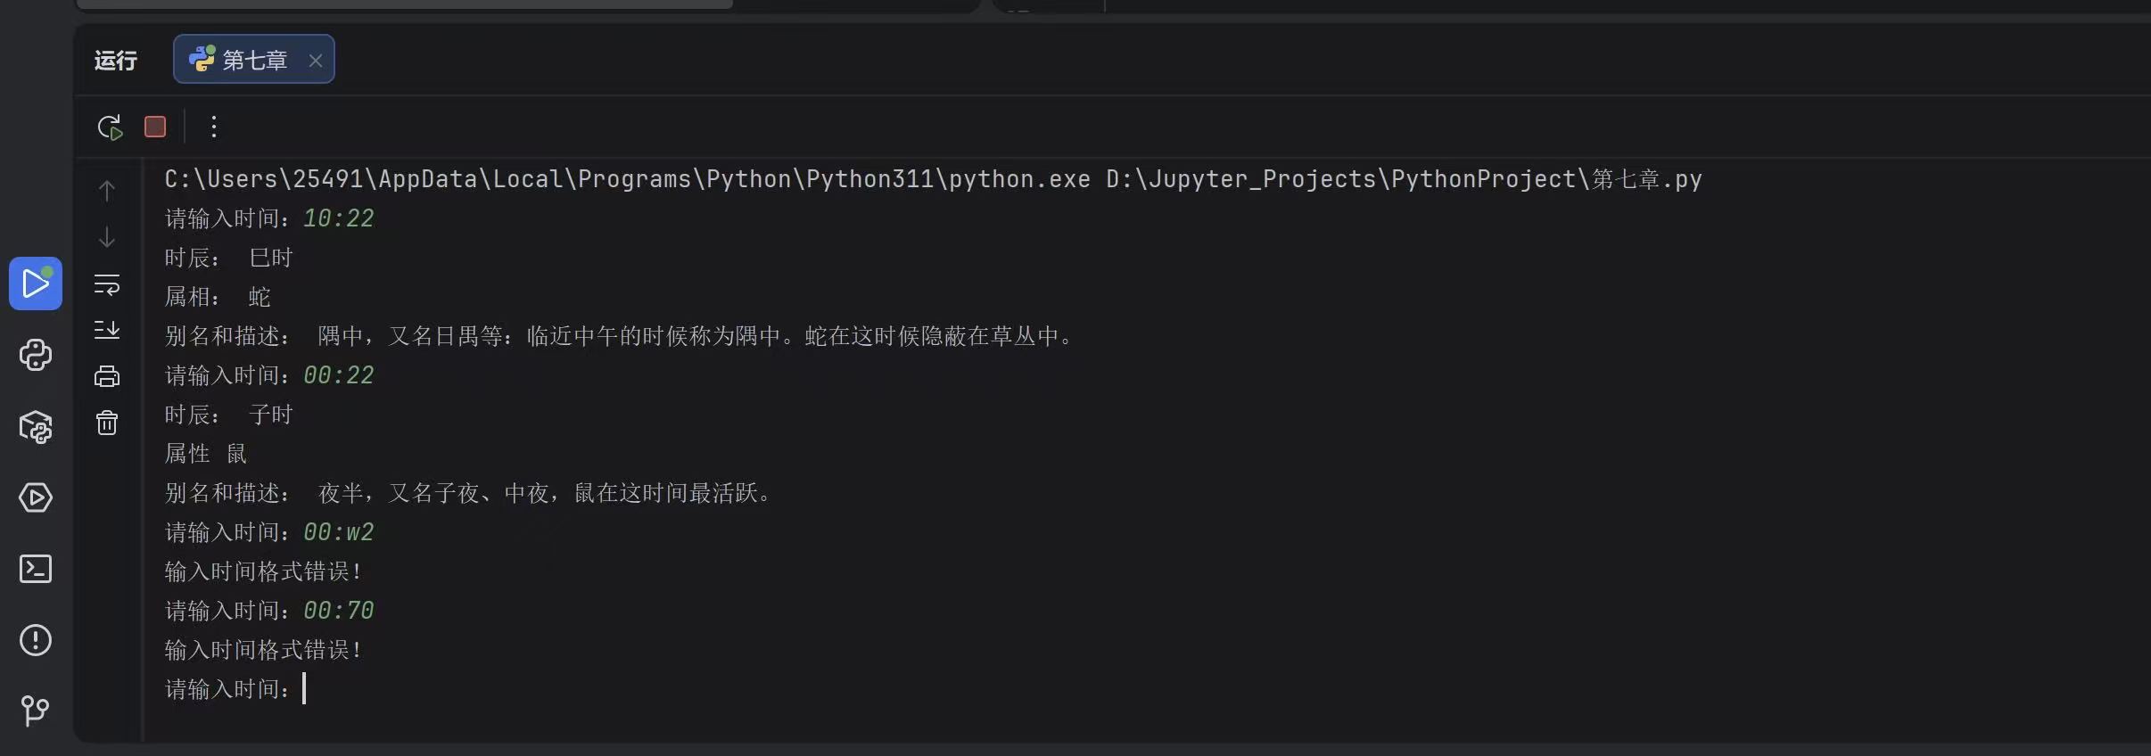
Task: Open the Run tool window
Action: pos(36,283)
